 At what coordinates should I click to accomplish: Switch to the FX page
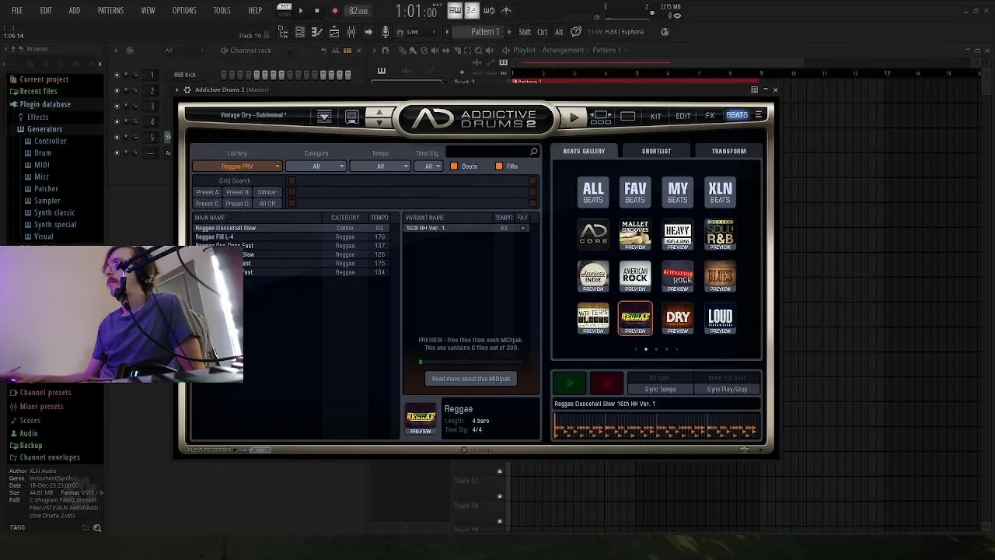click(710, 116)
